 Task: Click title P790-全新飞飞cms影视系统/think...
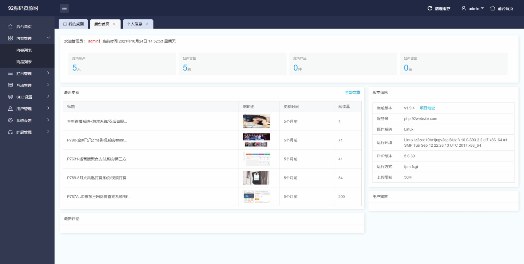click(97, 140)
